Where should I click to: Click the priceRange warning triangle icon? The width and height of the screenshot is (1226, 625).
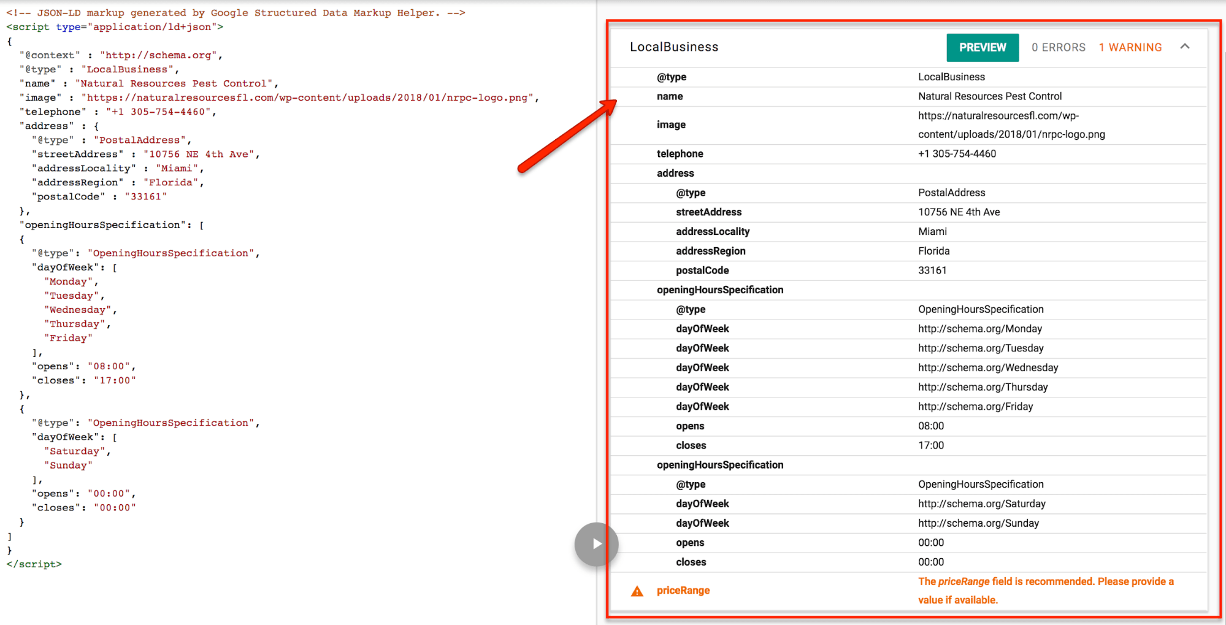[637, 591]
